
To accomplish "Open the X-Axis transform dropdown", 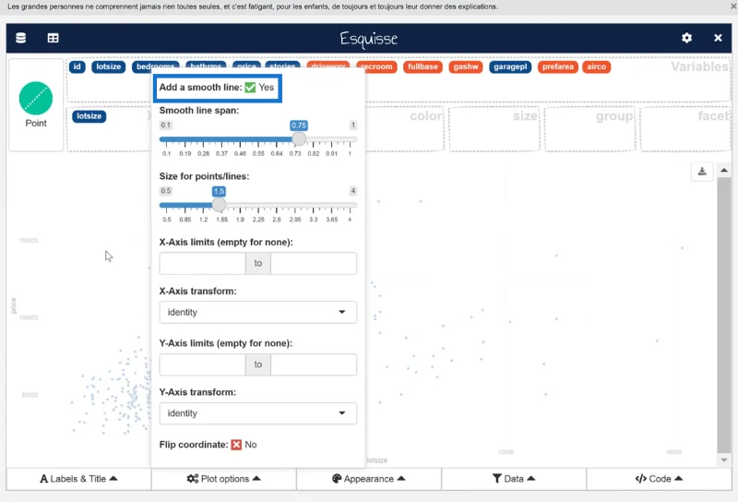I will 258,312.
